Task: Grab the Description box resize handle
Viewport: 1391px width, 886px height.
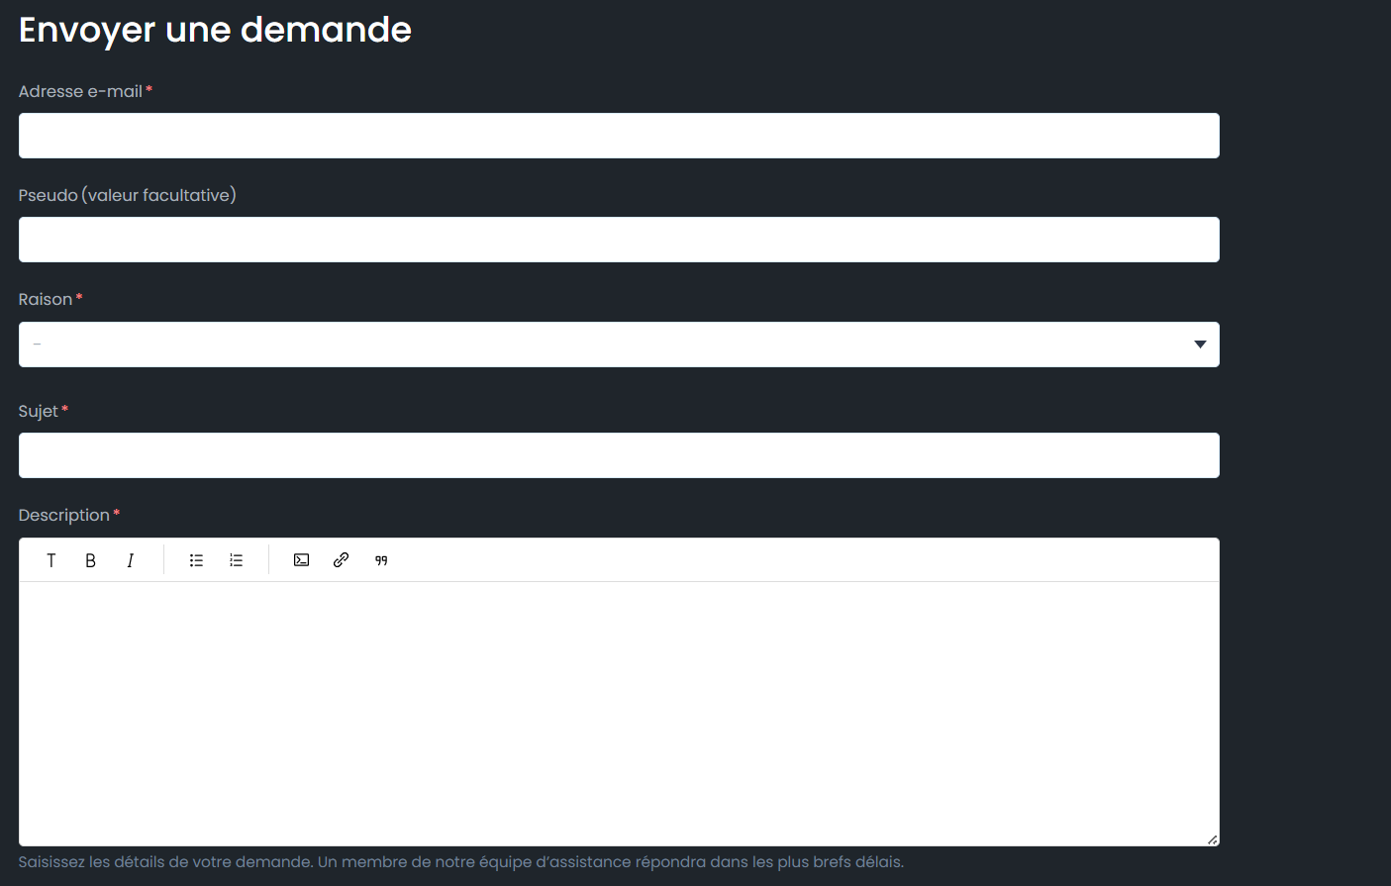Action: 1212,839
